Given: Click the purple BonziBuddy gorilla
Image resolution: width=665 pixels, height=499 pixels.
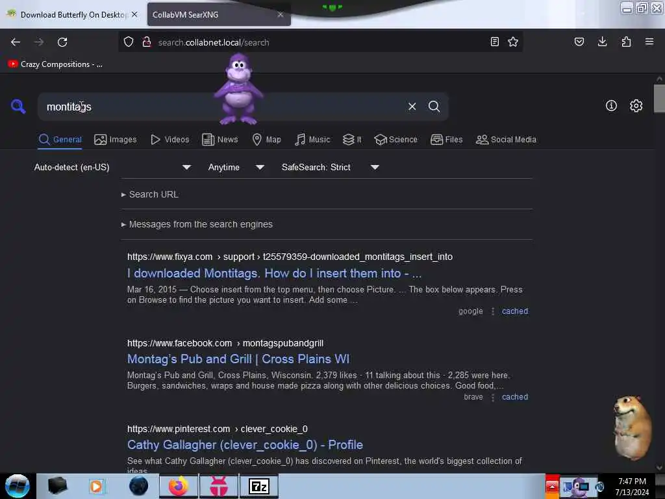Looking at the screenshot, I should pyautogui.click(x=238, y=88).
